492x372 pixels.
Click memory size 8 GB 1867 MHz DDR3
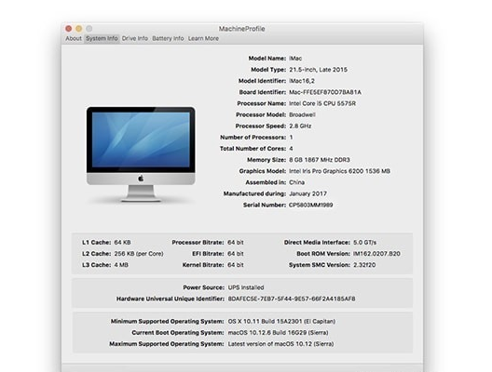(320, 160)
